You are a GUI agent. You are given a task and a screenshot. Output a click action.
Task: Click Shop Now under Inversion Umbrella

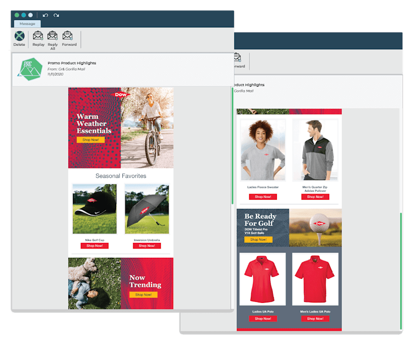pyautogui.click(x=147, y=246)
